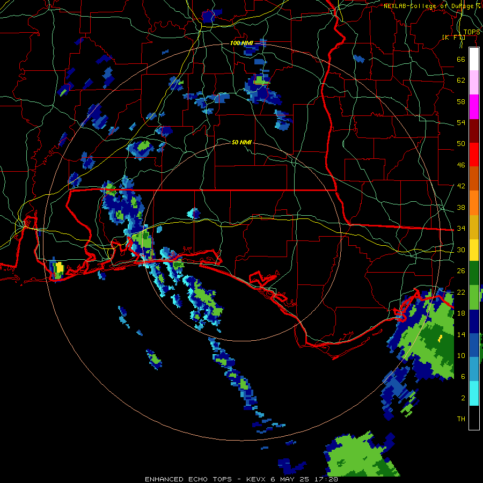Click the 6 legend value
This screenshot has height=483, width=483.
coord(463,377)
